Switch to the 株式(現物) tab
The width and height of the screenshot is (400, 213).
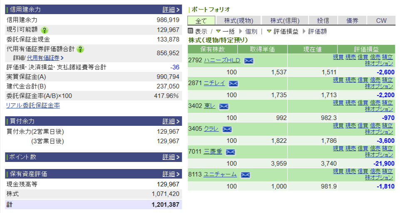239,21
